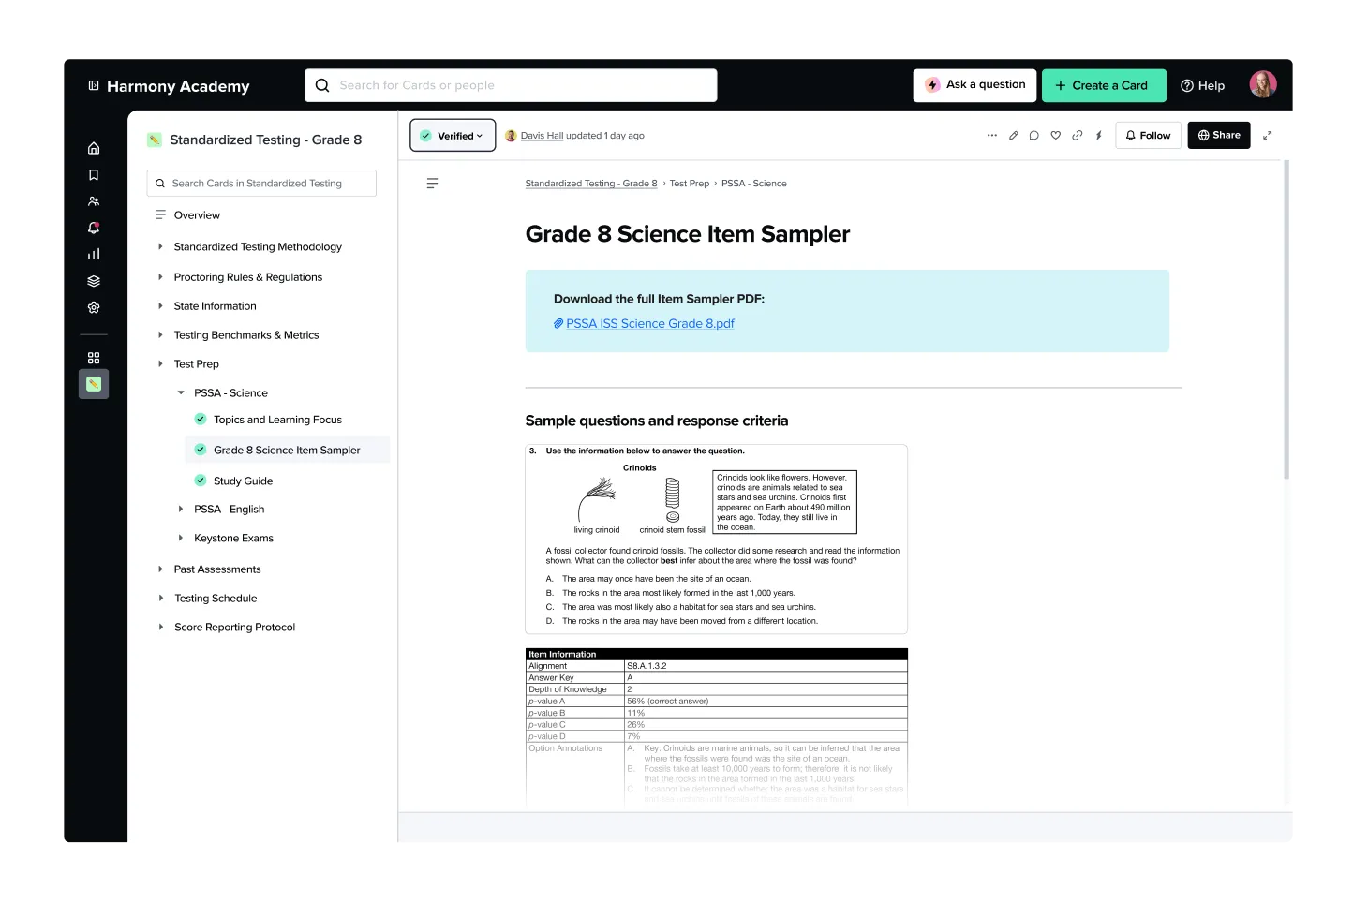
Task: Open the Verified status dropdown
Action: [x=453, y=135]
